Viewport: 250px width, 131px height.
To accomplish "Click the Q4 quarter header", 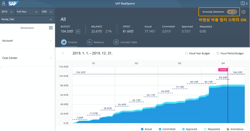I will pos(223,63).
